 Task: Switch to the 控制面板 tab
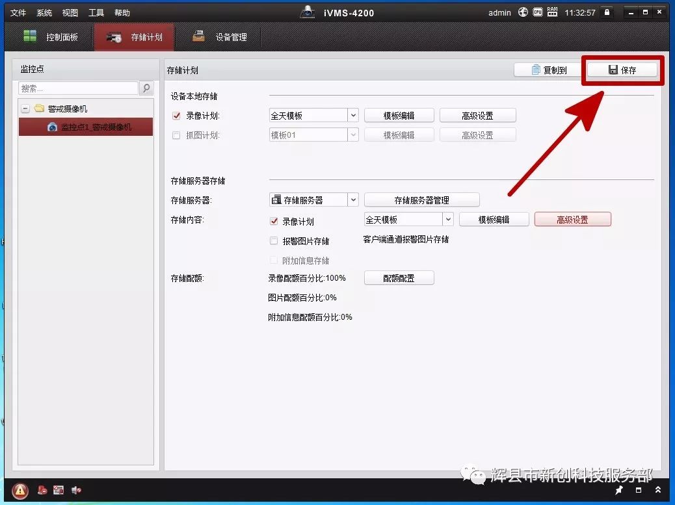click(x=50, y=37)
